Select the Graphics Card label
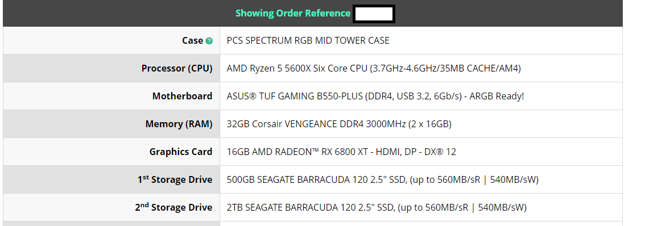Viewport: 645px width, 226px height. point(180,152)
